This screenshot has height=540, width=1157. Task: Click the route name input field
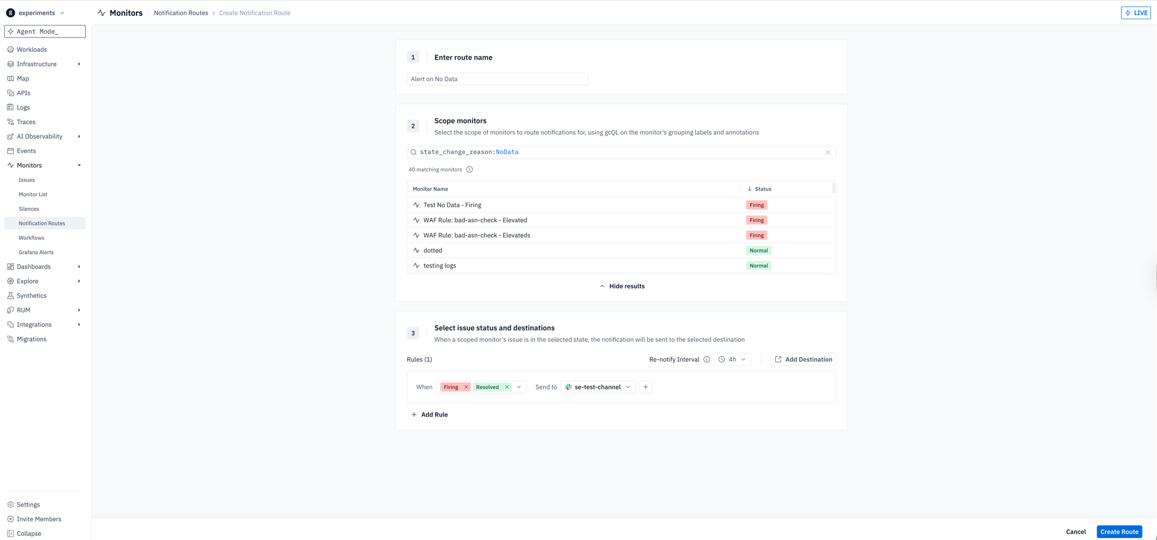pos(497,79)
